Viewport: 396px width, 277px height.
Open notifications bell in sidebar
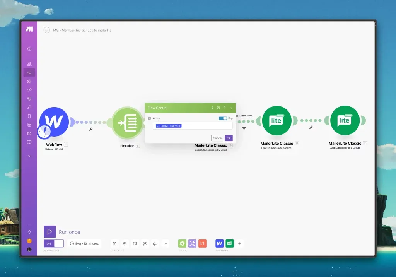pos(29,232)
